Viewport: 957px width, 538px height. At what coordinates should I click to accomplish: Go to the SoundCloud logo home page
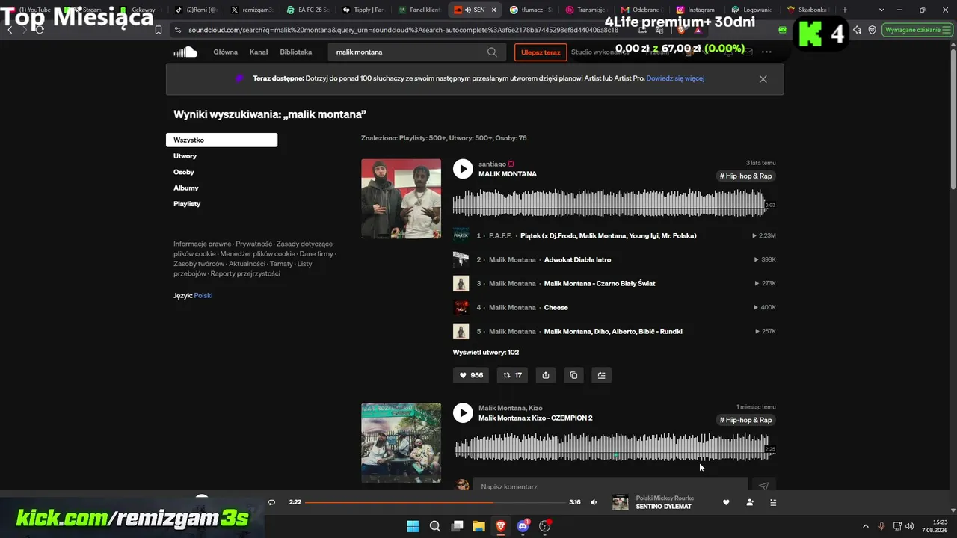[185, 52]
